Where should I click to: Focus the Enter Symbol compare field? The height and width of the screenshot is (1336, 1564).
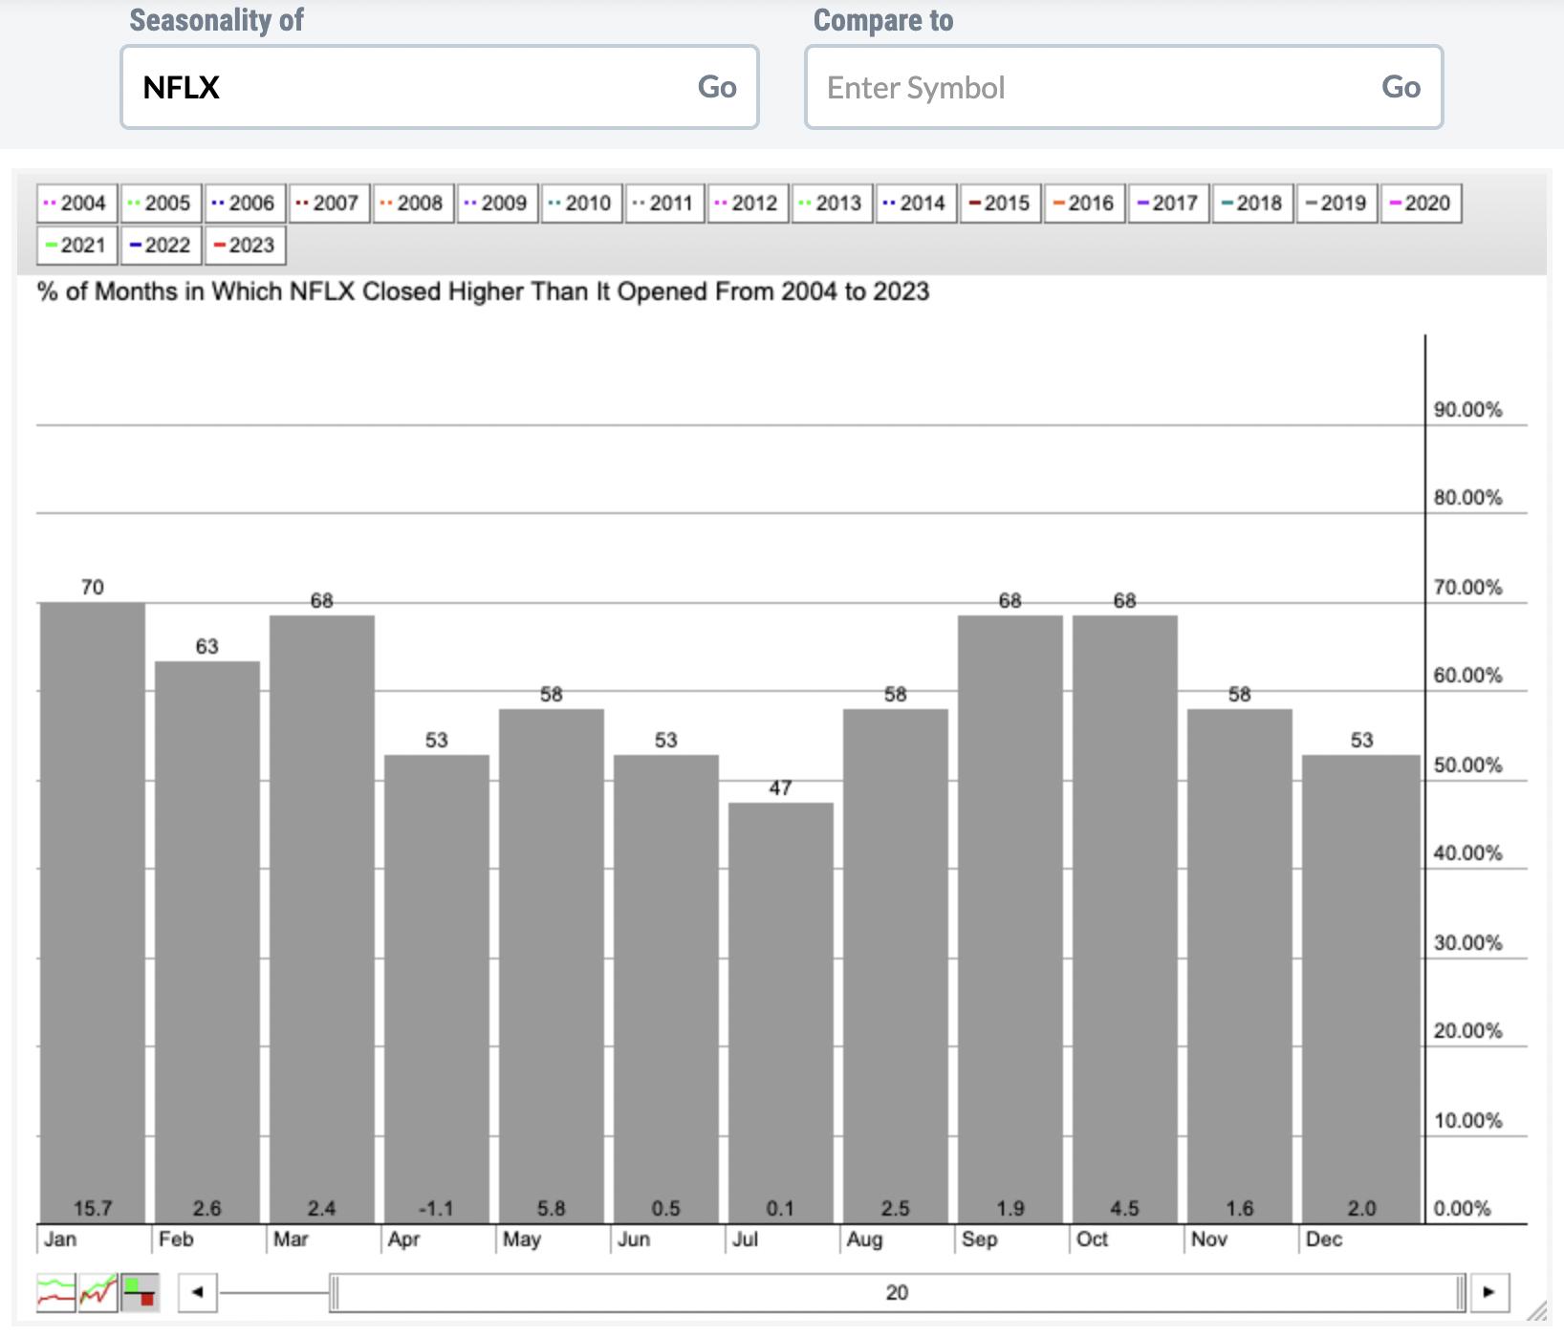(x=1090, y=88)
